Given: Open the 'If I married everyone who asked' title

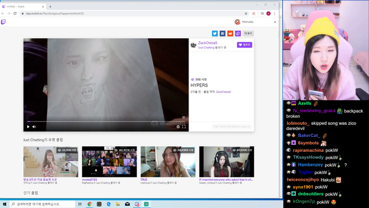Looking at the screenshot, I should coord(226,180).
